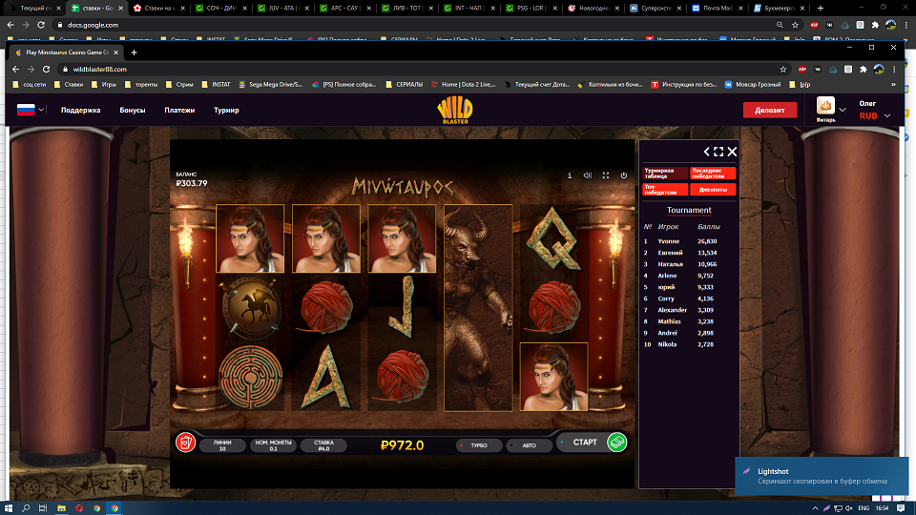916x515 pixels.
Task: Click the ENG language indicator in taskbar
Action: pyautogui.click(x=864, y=508)
